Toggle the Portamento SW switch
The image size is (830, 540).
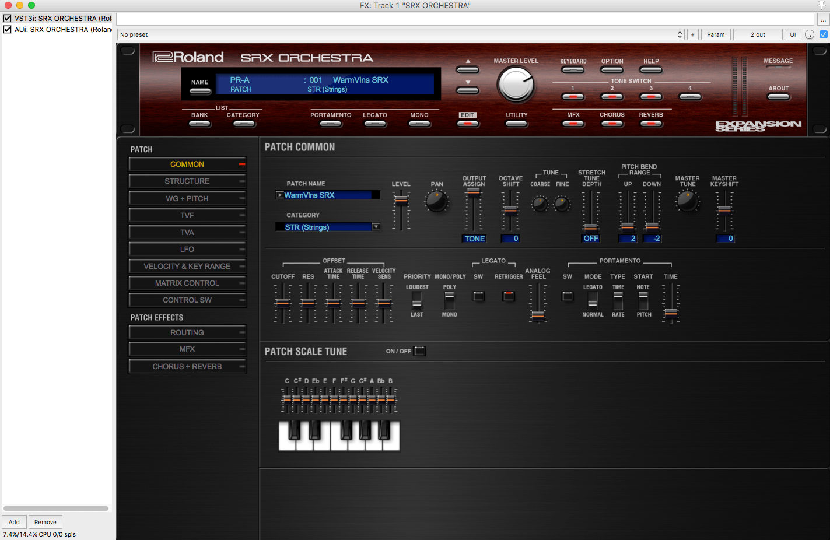[x=567, y=296]
